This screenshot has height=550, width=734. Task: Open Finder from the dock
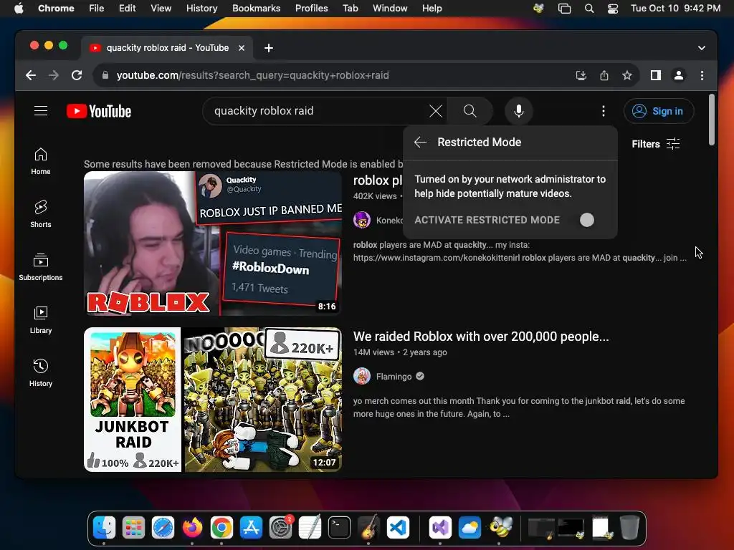point(104,528)
